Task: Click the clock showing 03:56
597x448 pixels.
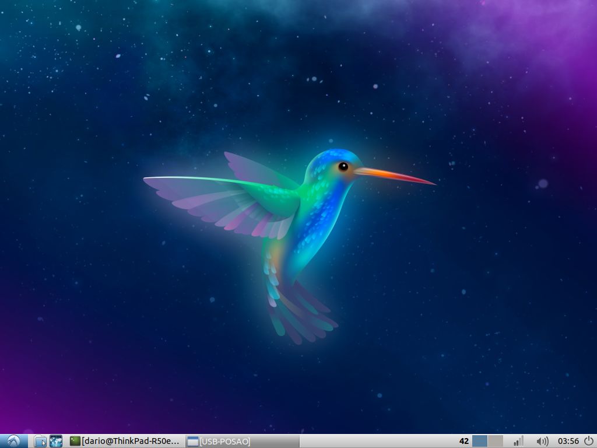Action: pyautogui.click(x=568, y=441)
